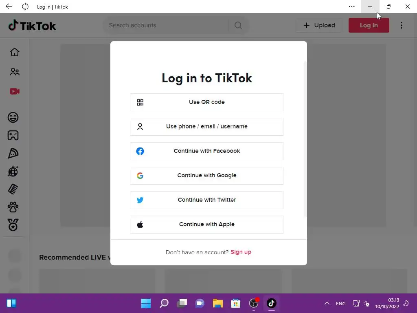The height and width of the screenshot is (313, 417).
Task: Select Continue with Facebook
Action: [207, 151]
